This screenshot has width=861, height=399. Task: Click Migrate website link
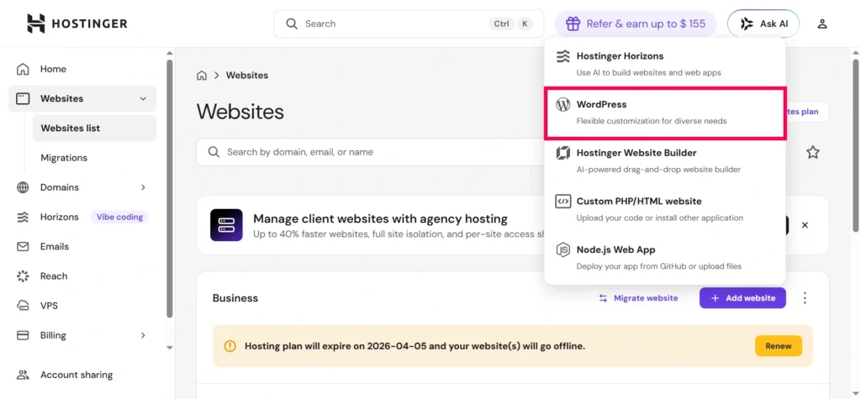click(x=638, y=298)
